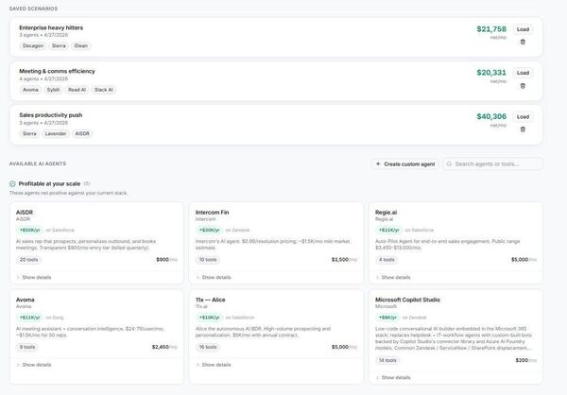The height and width of the screenshot is (395, 567).
Task: Click the $900/mo price on AiSDR
Action: [x=166, y=260]
